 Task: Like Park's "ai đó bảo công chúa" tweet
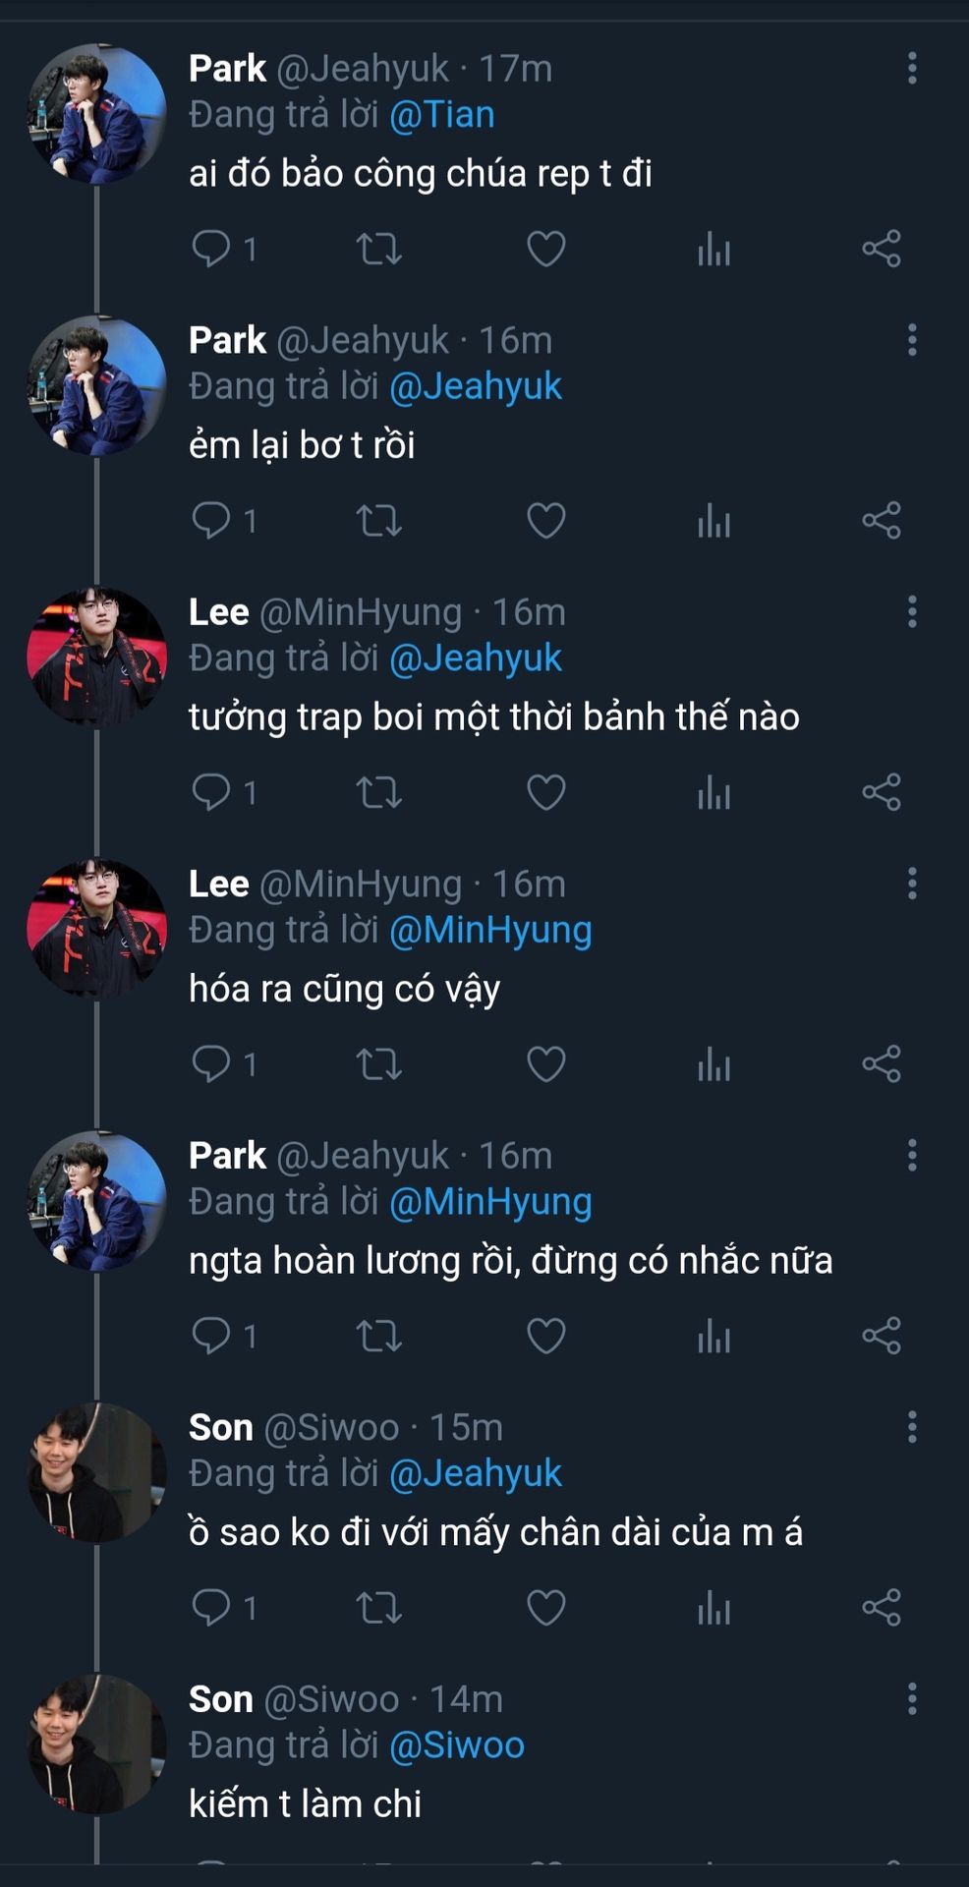[x=546, y=249]
